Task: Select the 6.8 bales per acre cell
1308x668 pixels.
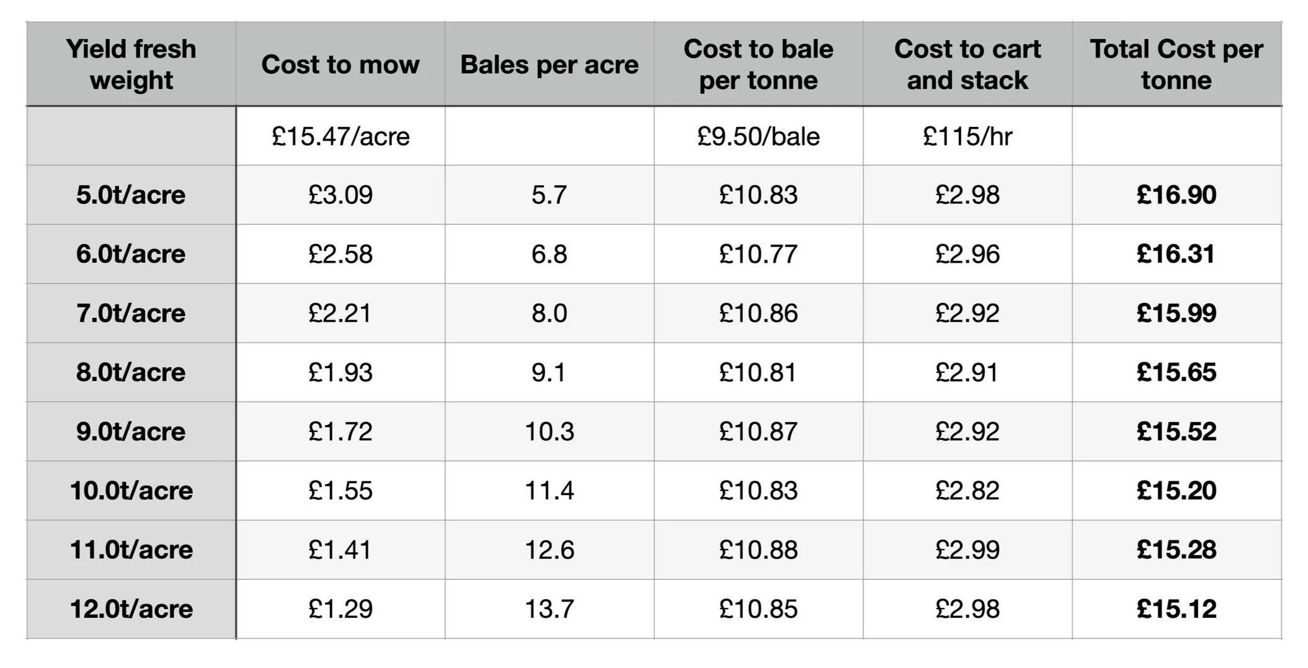Action: click(549, 254)
